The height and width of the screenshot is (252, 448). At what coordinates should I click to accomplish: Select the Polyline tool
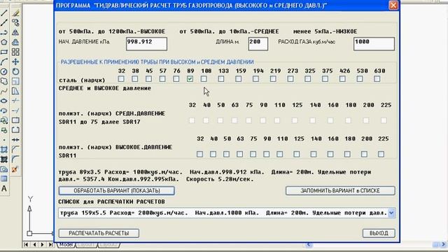click(4, 32)
